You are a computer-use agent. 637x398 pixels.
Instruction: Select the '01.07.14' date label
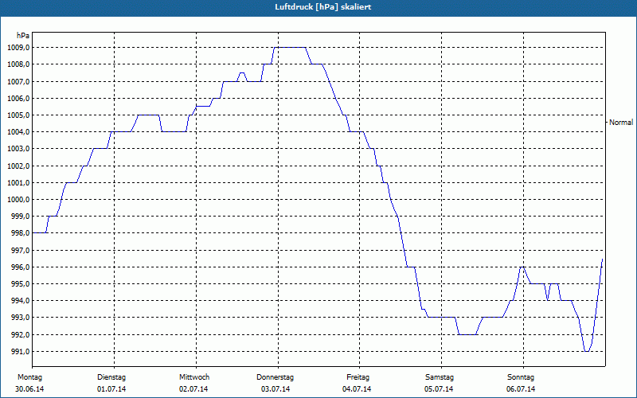[111, 389]
